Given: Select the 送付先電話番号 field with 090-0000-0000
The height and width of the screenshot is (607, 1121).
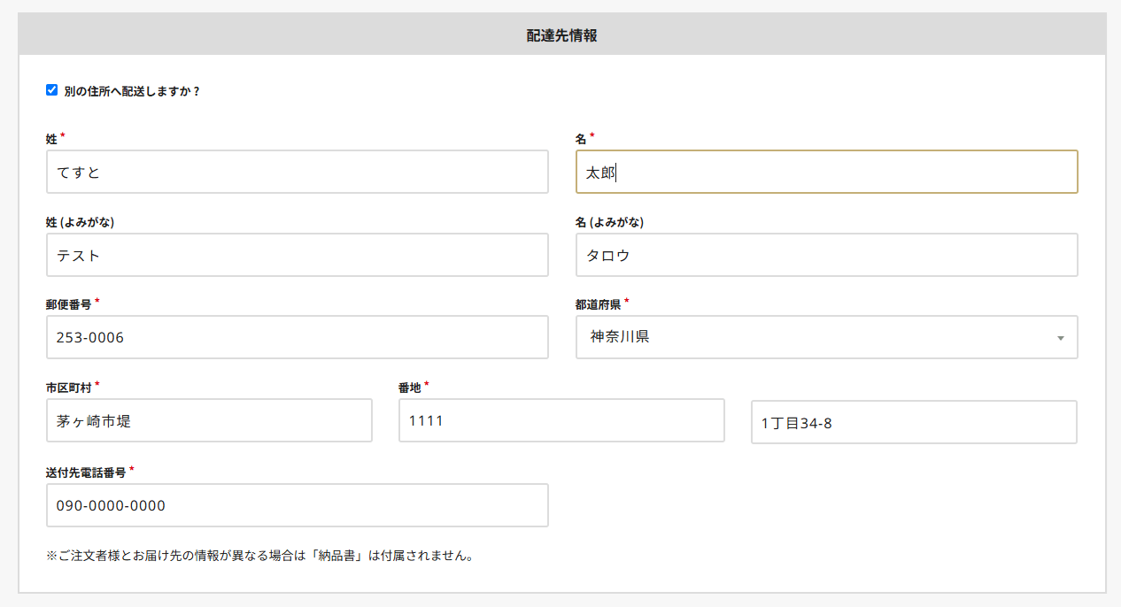Looking at the screenshot, I should click(297, 505).
